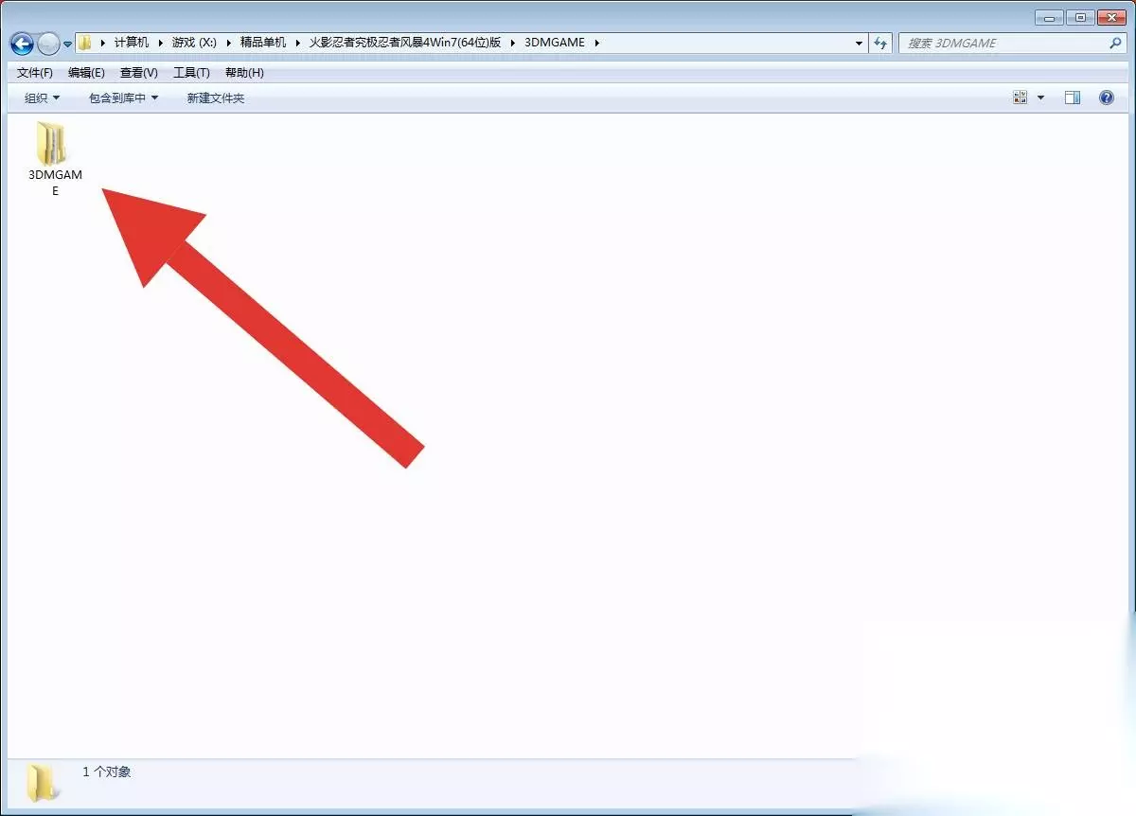
Task: Click the 新建文件夹 button
Action: tap(216, 98)
